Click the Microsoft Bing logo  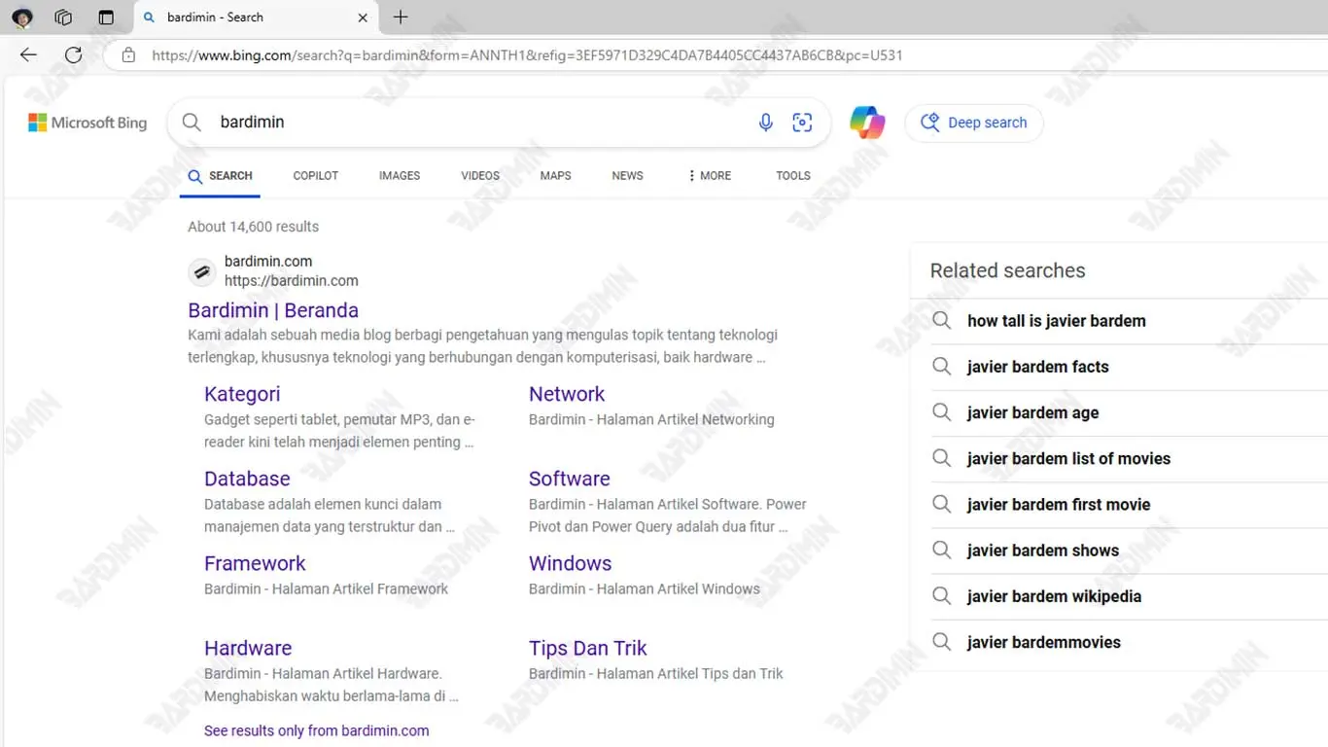pos(87,123)
